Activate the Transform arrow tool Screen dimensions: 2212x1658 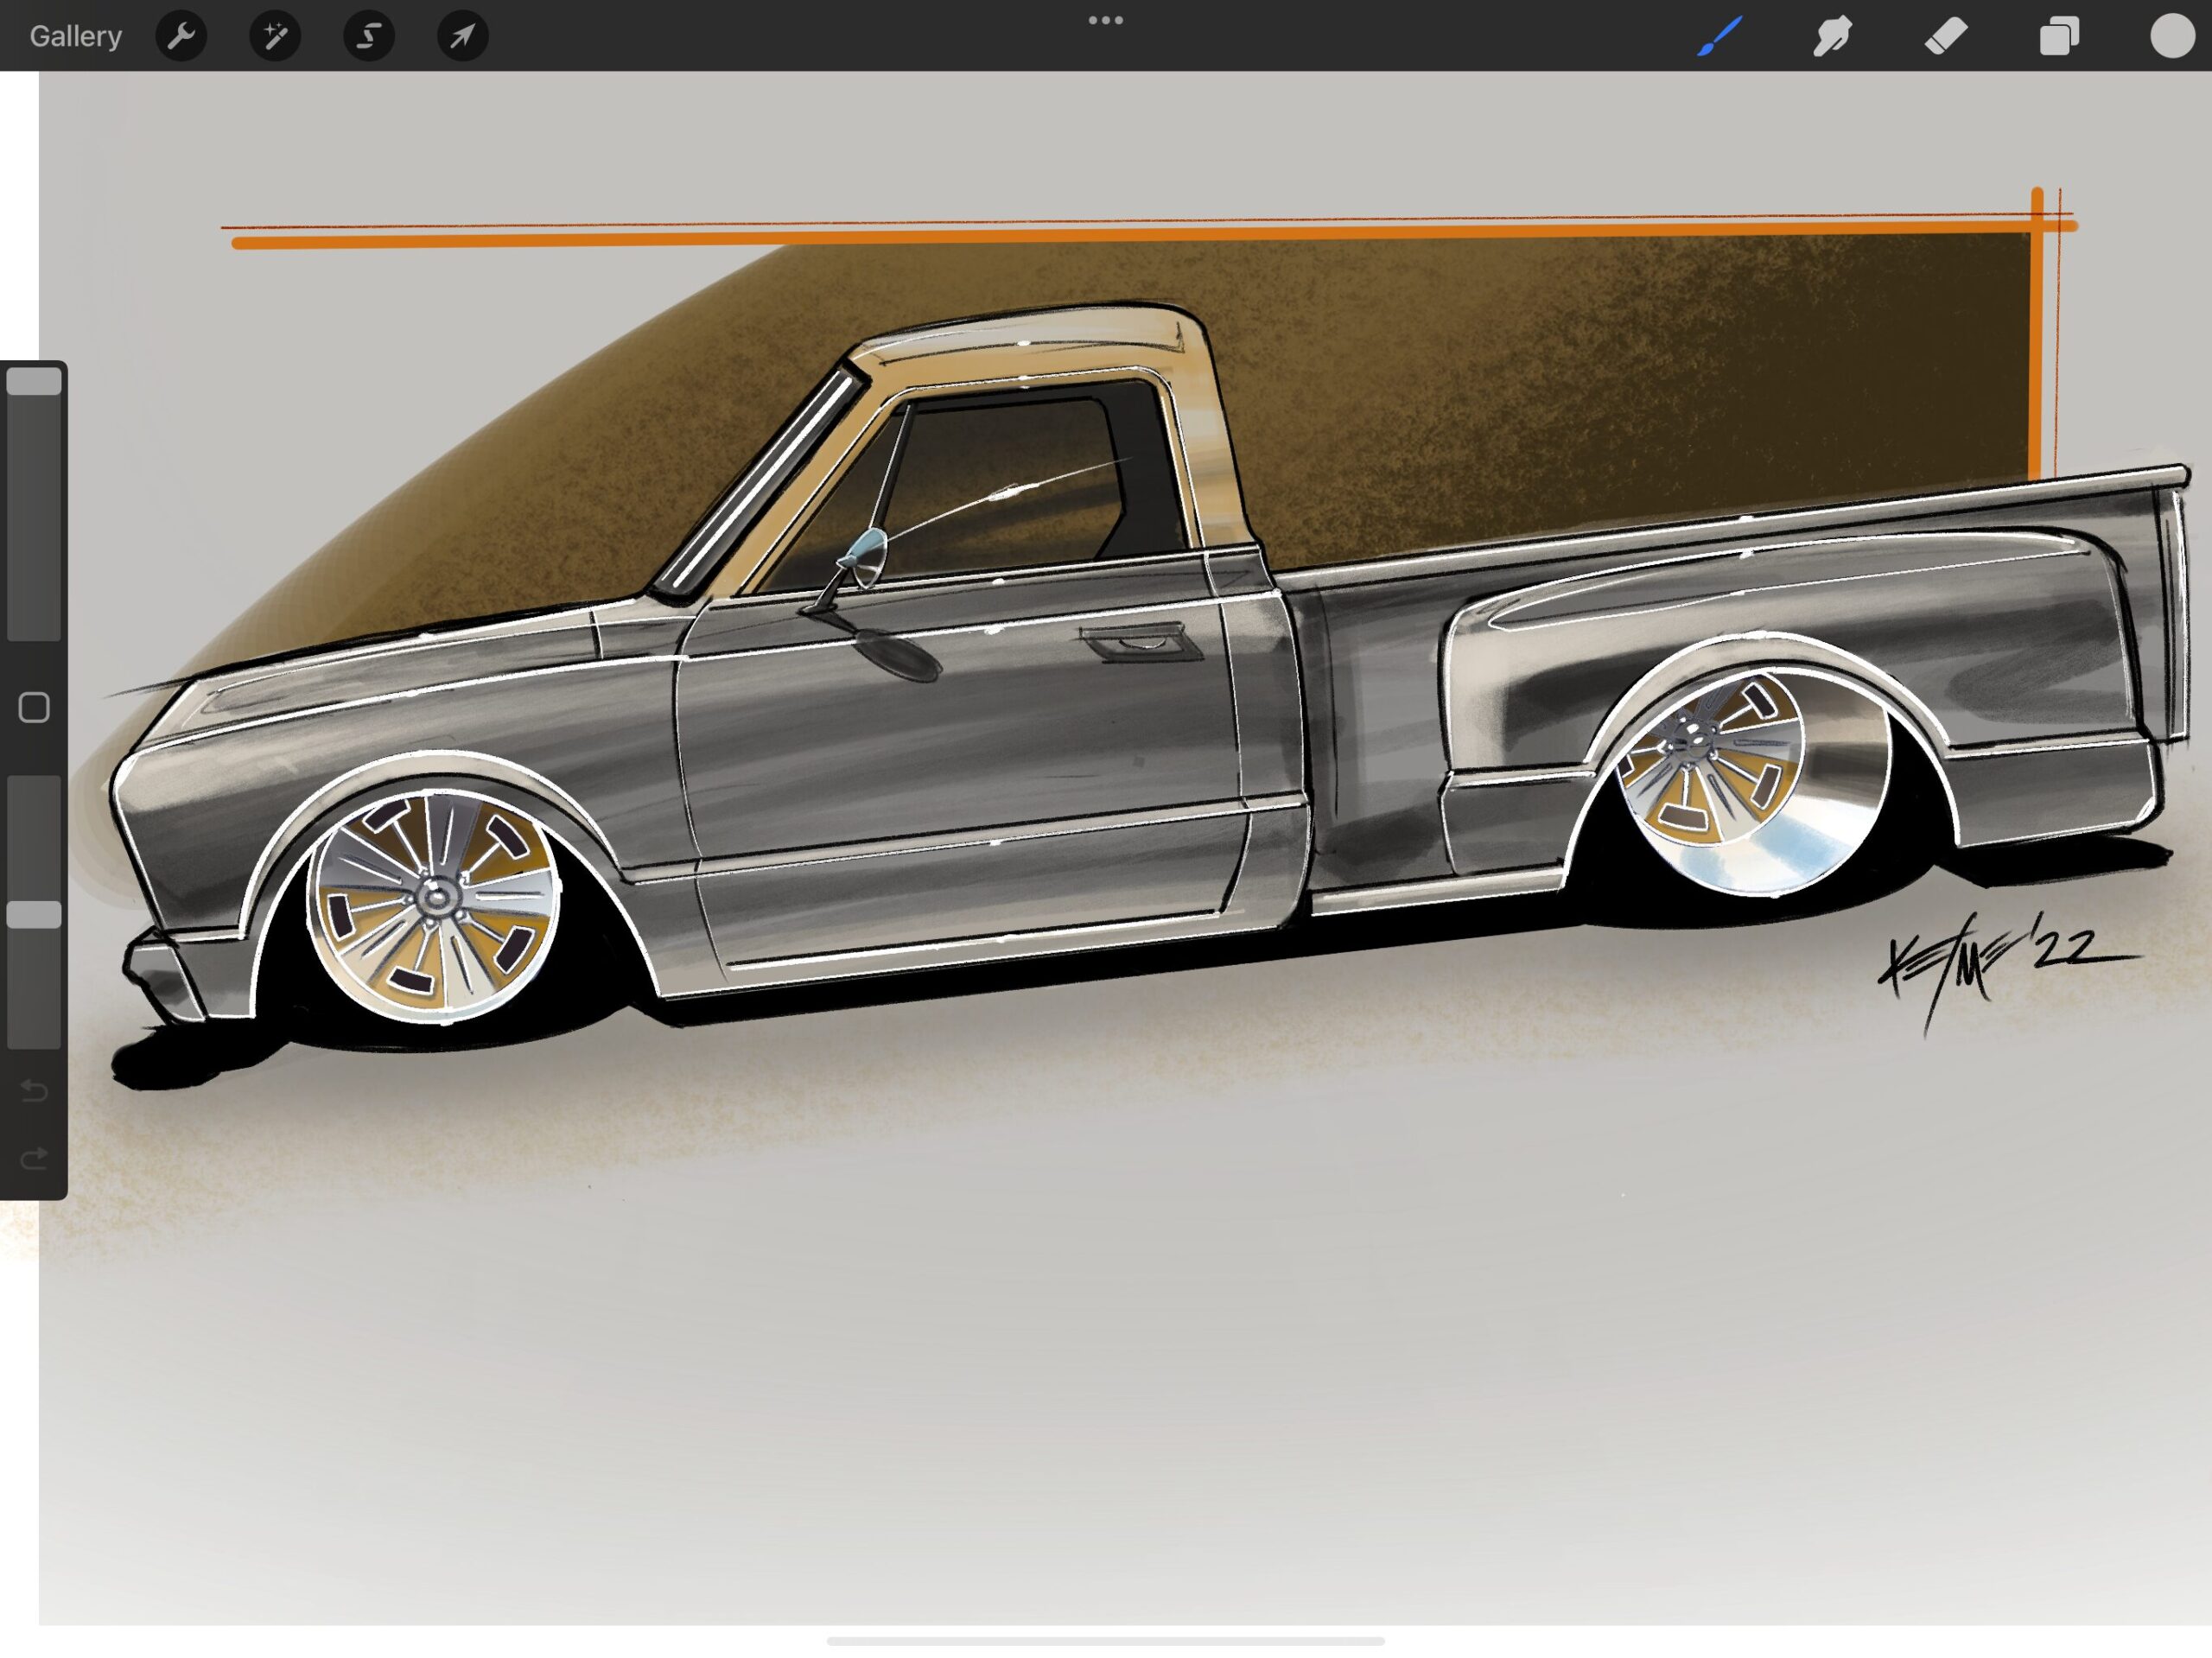click(x=462, y=36)
